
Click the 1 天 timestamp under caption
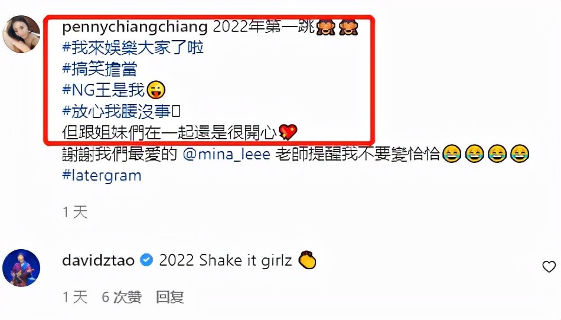click(75, 212)
